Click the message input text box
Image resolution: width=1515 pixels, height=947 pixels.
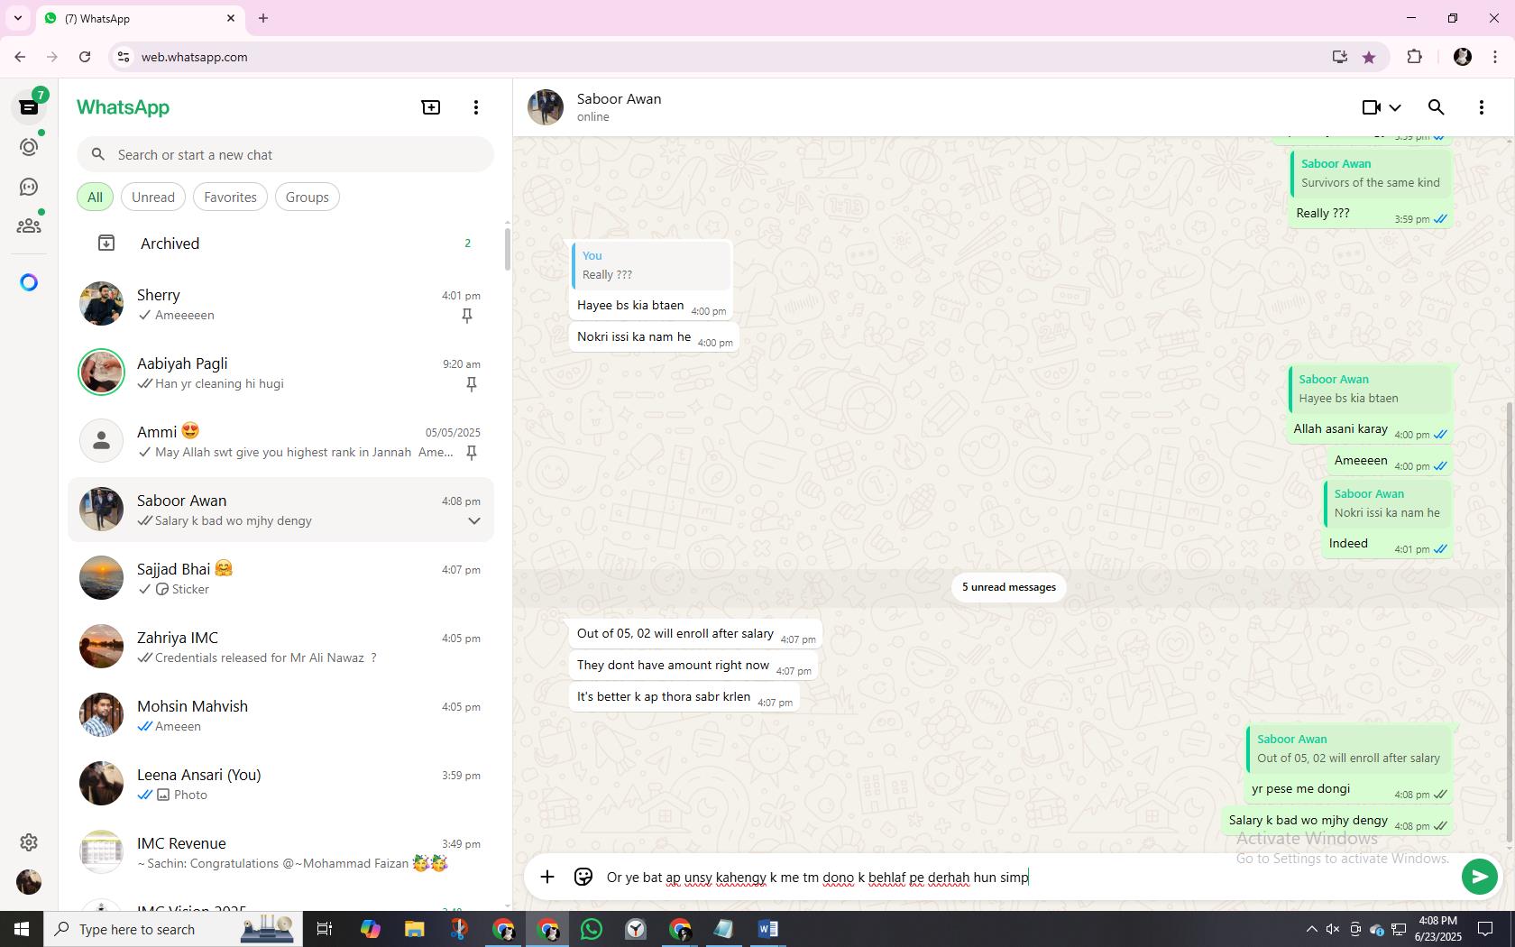1028,878
